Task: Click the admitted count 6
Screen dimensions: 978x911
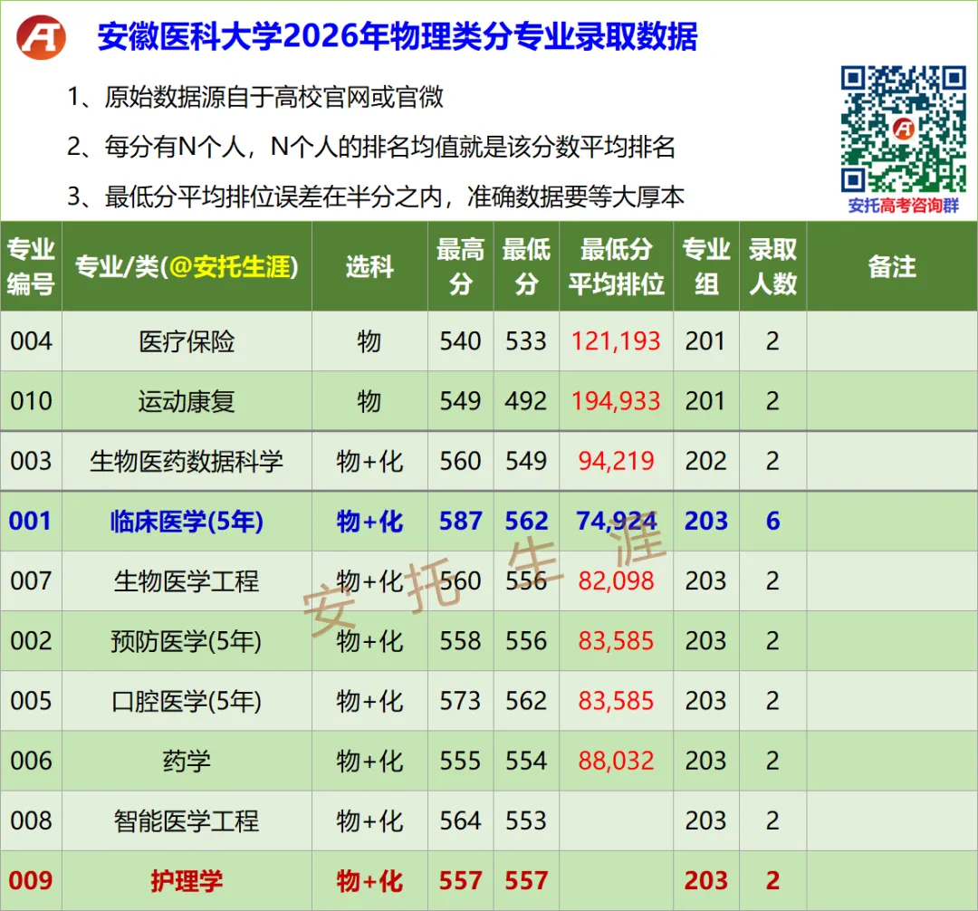Action: point(772,521)
